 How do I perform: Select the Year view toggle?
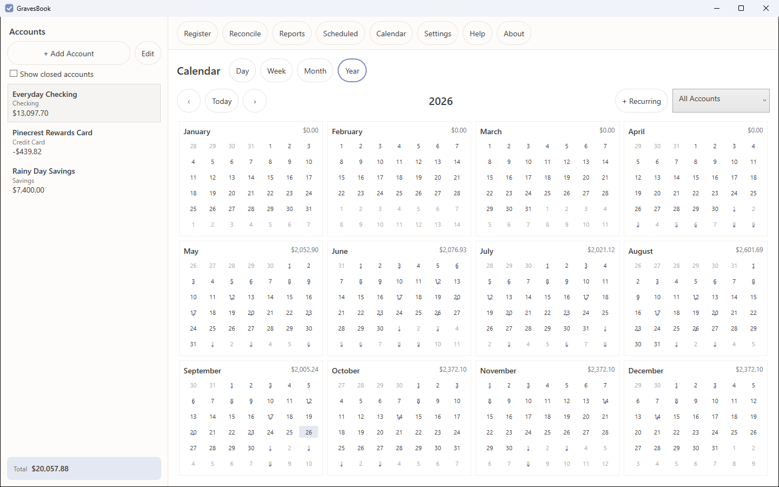[x=352, y=71]
